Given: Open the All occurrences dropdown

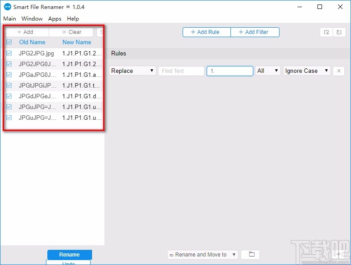Looking at the screenshot, I should pyautogui.click(x=267, y=71).
